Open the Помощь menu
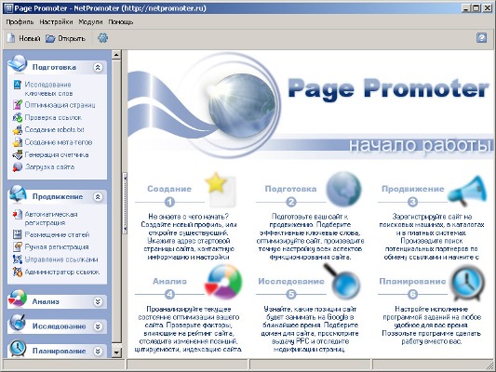The width and height of the screenshot is (496, 372). [121, 21]
